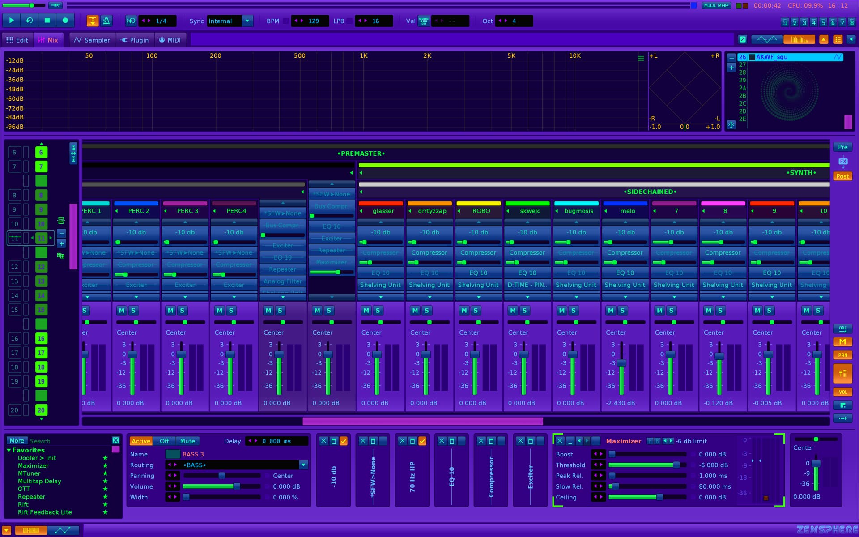Viewport: 859px width, 537px height.
Task: Mute the glasser track
Action: [x=366, y=310]
